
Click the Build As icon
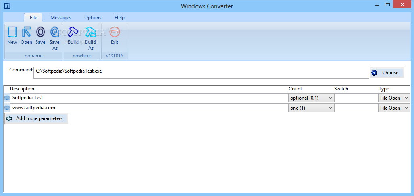[91, 32]
